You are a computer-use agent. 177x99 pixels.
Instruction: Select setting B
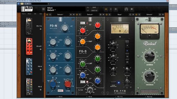[116, 9]
